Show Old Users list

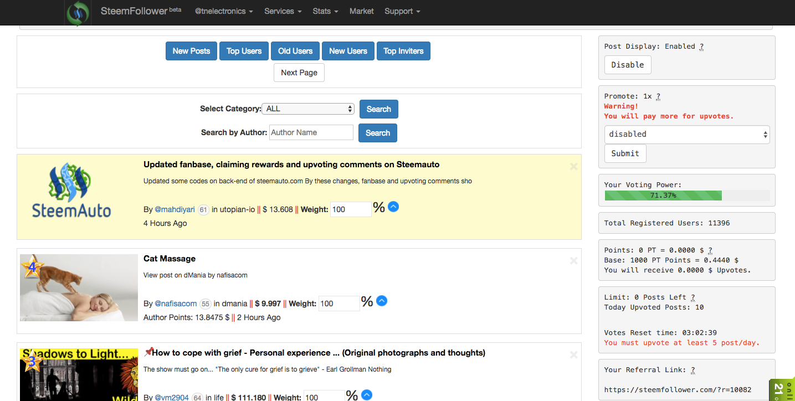(295, 51)
